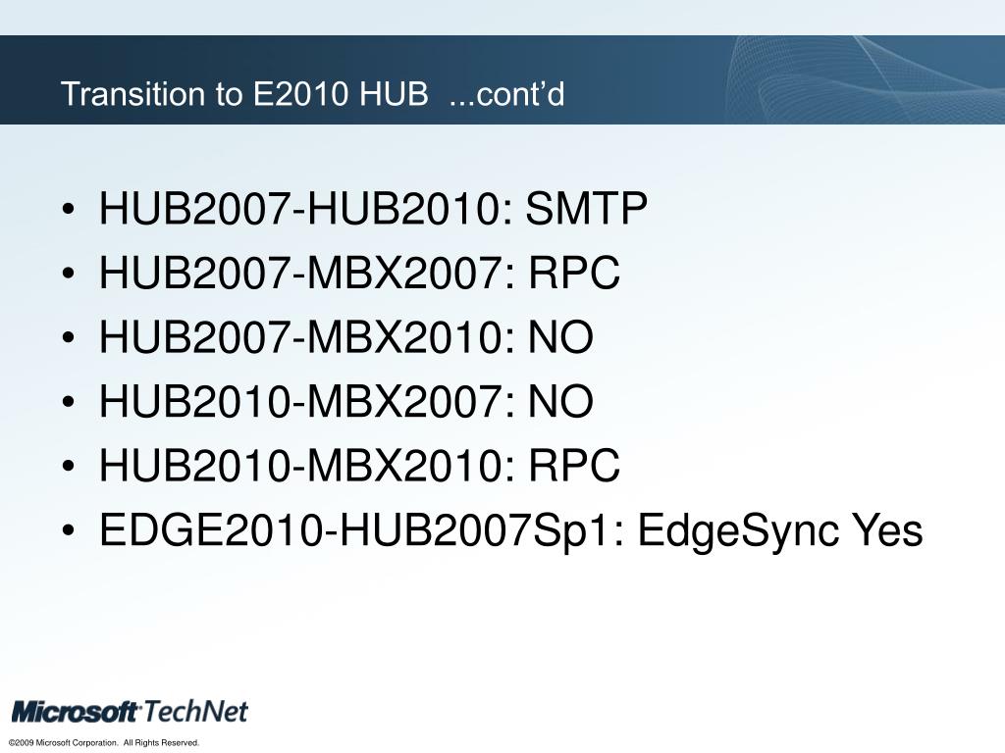The image size is (1005, 753).
Task: Click the word 'TechNet' in the logo
Action: [x=195, y=712]
